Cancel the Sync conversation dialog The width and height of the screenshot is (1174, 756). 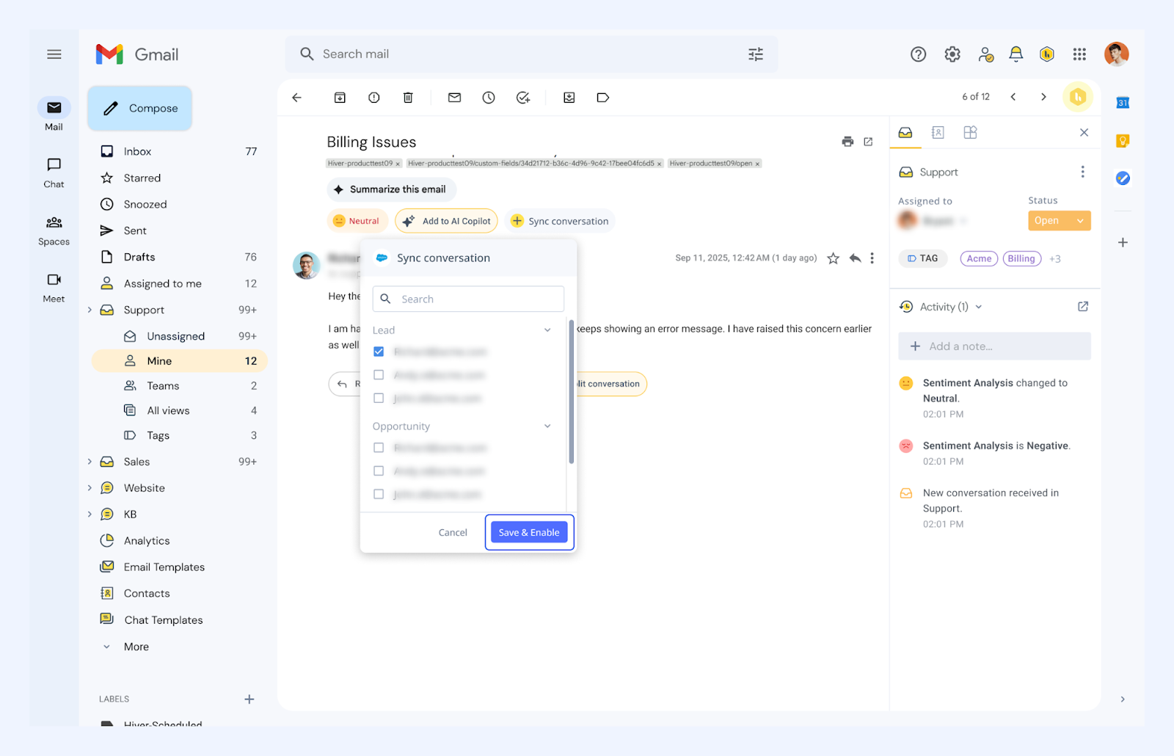click(453, 533)
